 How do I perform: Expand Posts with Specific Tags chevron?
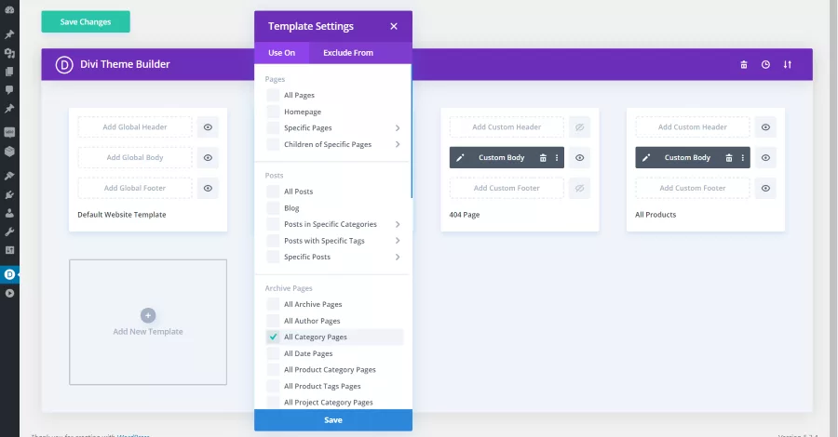click(x=397, y=241)
